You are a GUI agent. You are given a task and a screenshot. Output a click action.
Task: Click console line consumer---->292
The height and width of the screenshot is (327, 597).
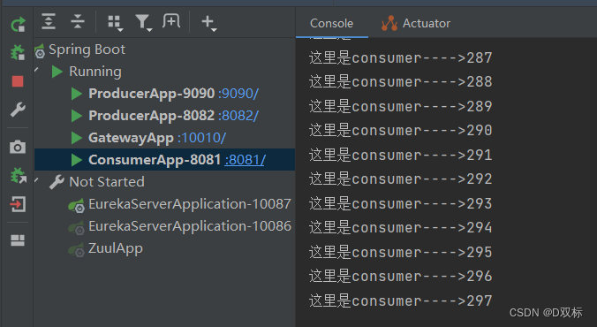pos(401,179)
